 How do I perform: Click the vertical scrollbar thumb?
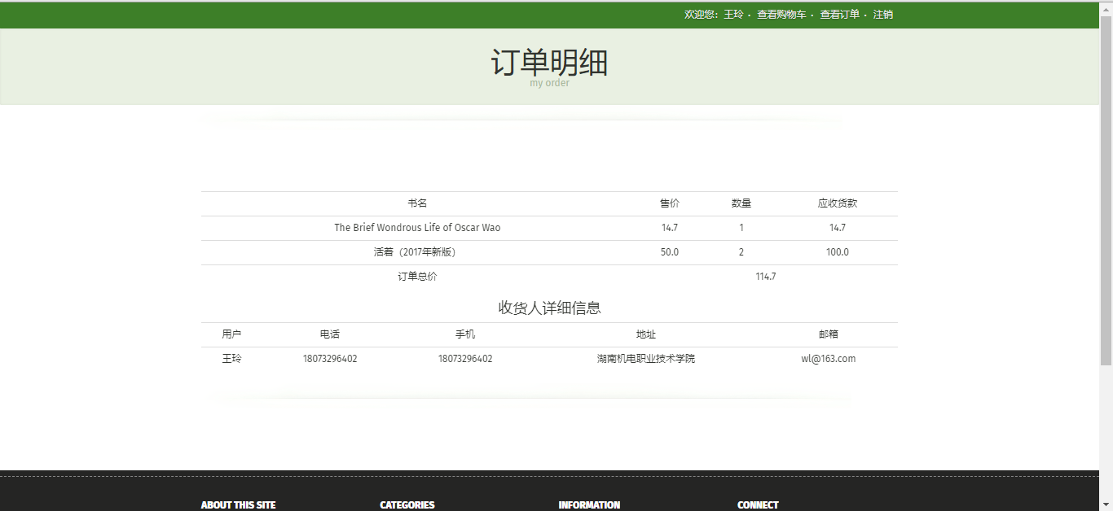click(1106, 190)
